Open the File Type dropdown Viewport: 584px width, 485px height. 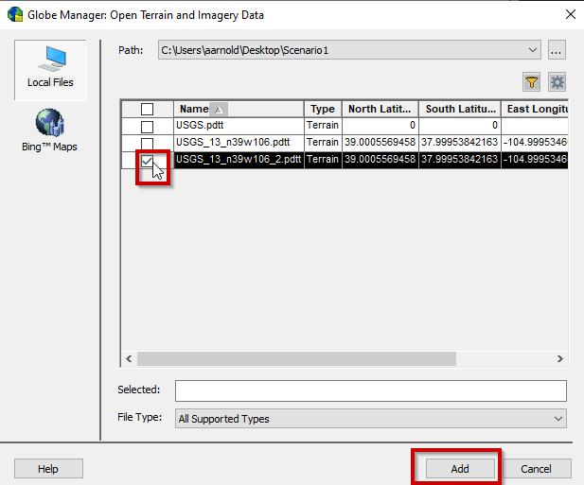[x=558, y=419]
